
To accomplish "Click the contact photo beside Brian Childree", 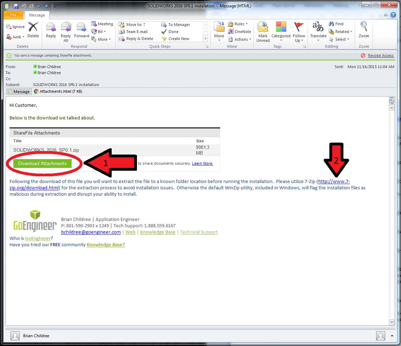I will tap(15, 336).
